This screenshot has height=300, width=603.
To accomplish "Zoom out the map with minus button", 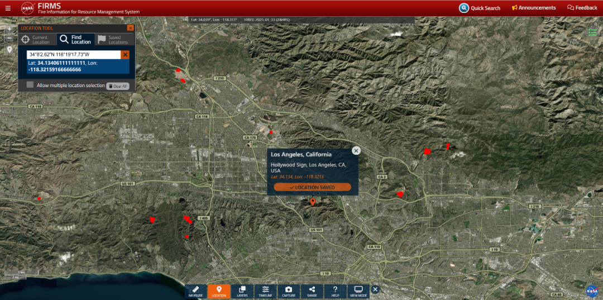I will tap(9, 39).
